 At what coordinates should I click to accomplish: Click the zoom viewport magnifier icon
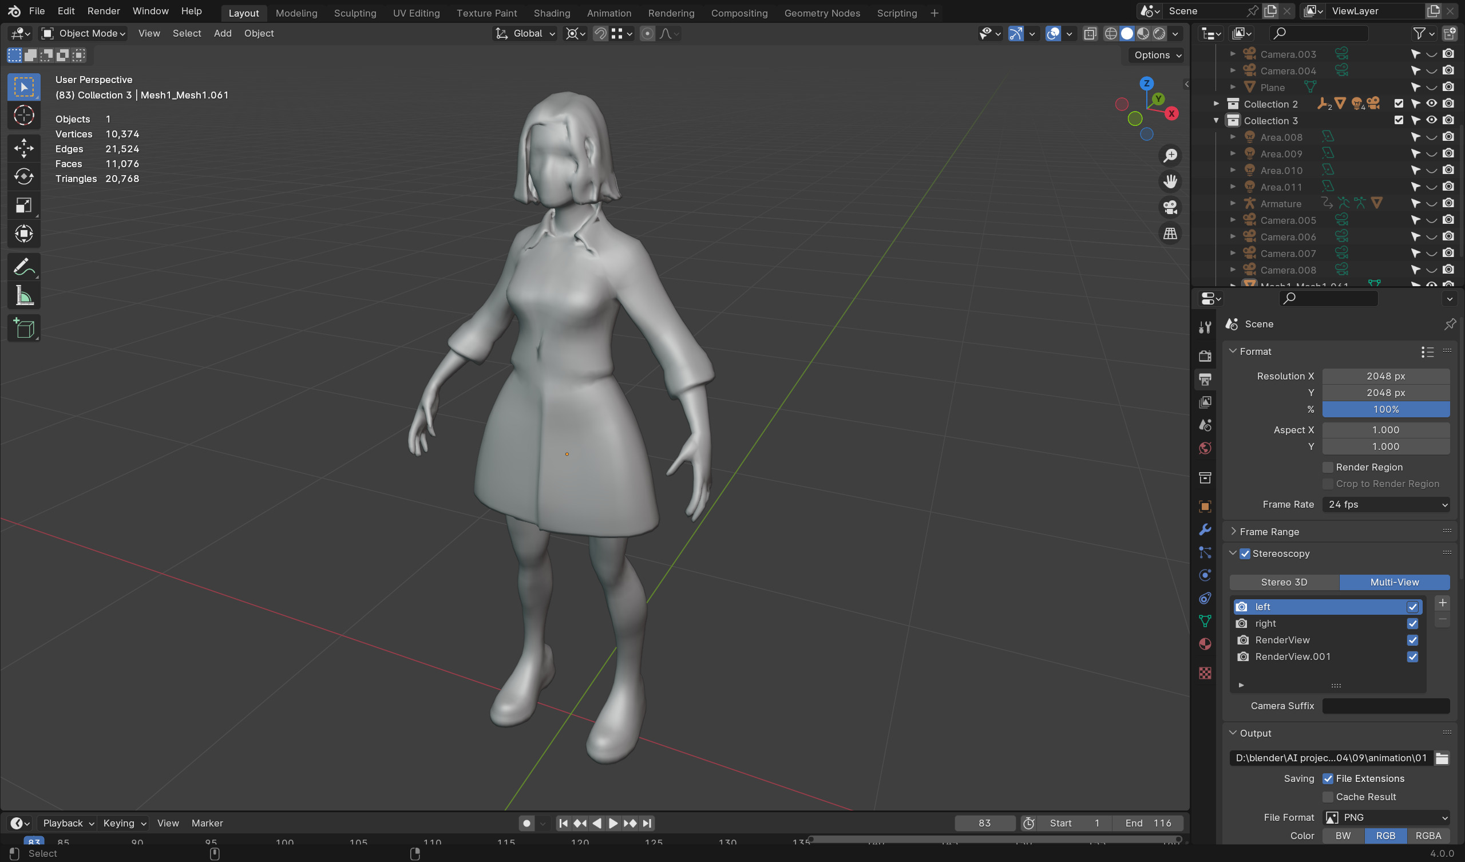click(x=1170, y=156)
